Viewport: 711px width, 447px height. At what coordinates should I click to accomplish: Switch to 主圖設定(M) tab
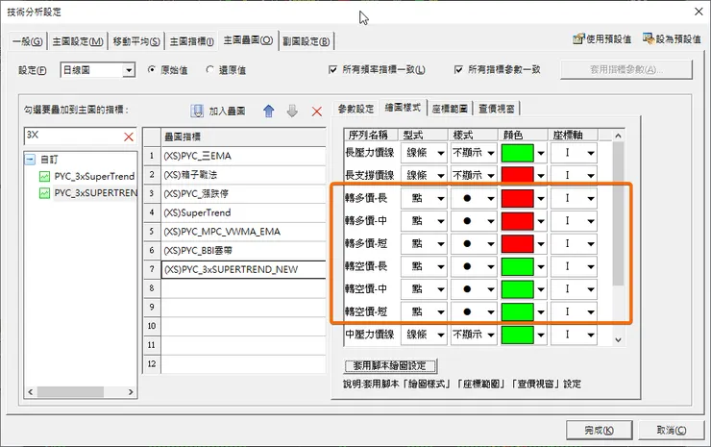(78, 41)
